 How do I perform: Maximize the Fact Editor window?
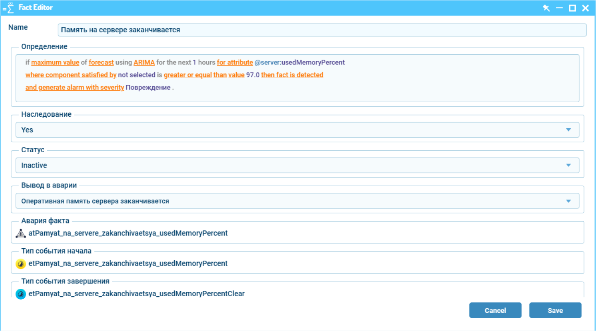click(572, 8)
